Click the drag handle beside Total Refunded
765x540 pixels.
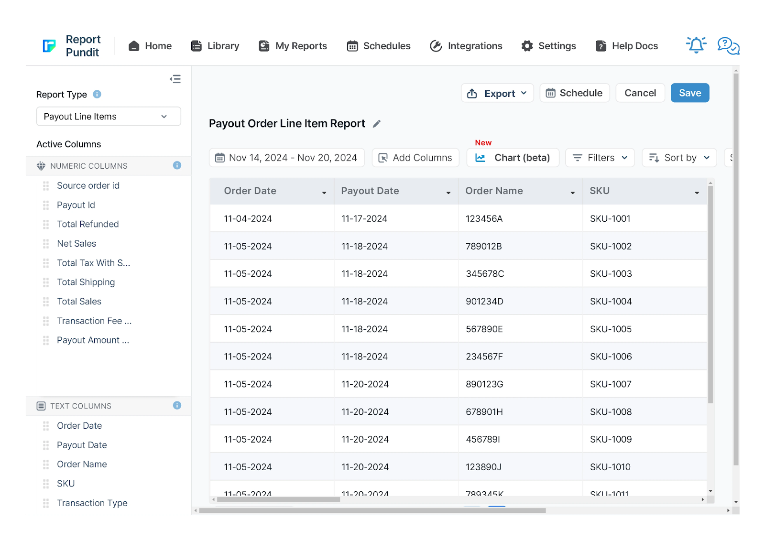tap(46, 224)
